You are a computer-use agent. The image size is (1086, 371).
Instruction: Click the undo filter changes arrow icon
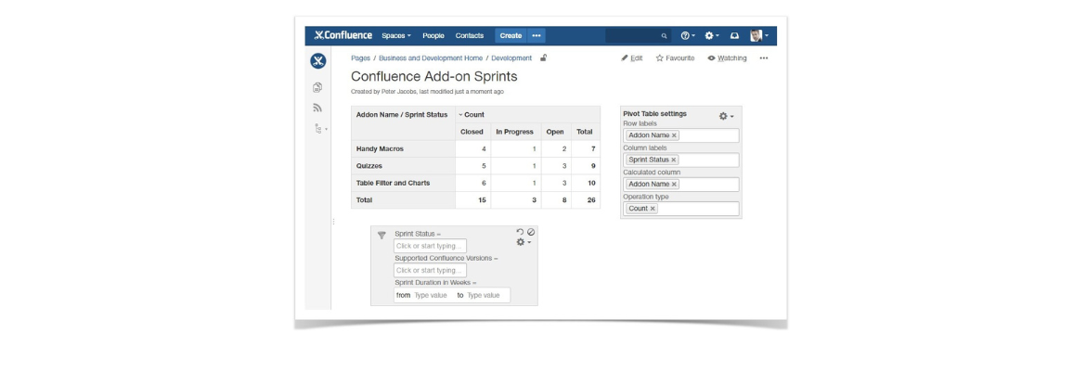(x=521, y=232)
